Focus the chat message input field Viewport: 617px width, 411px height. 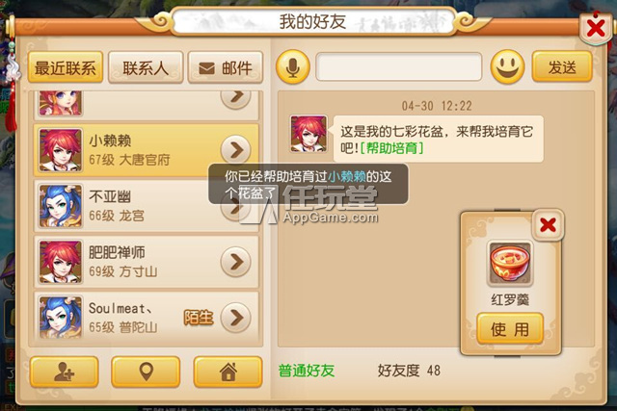[x=399, y=66]
